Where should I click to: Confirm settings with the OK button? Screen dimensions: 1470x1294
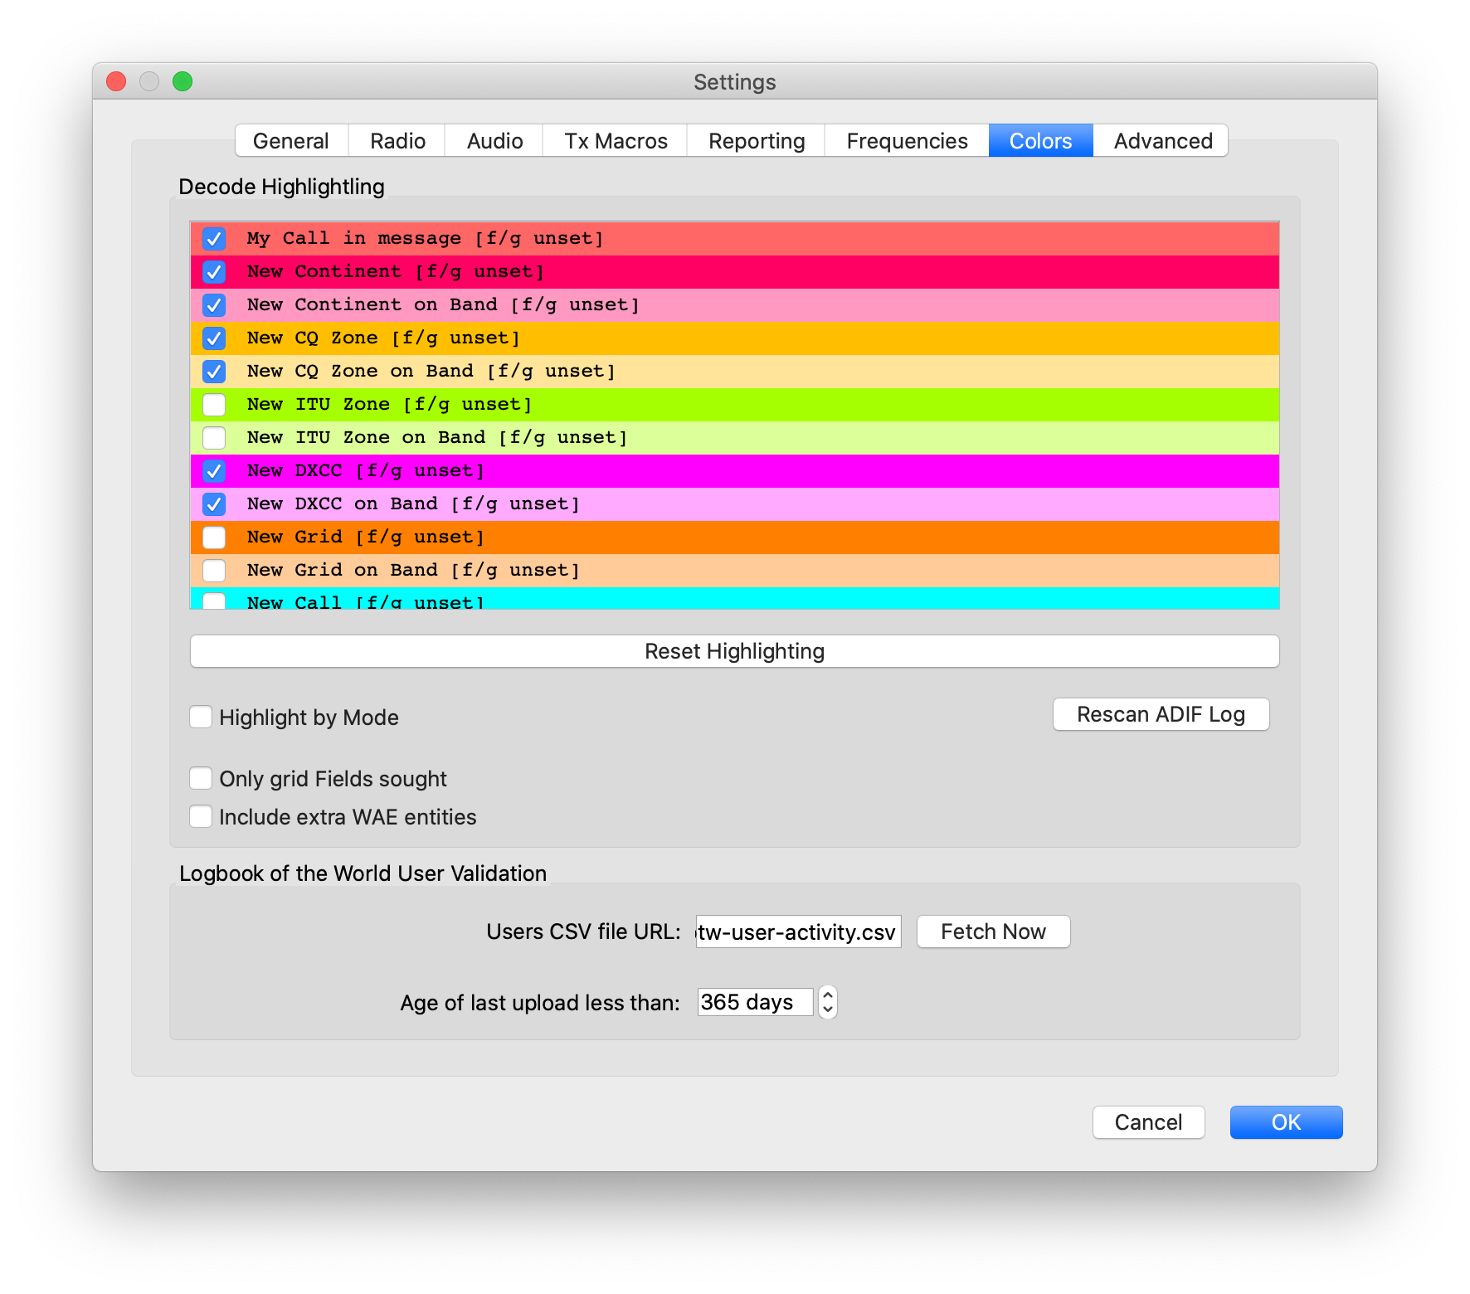pos(1286,1122)
